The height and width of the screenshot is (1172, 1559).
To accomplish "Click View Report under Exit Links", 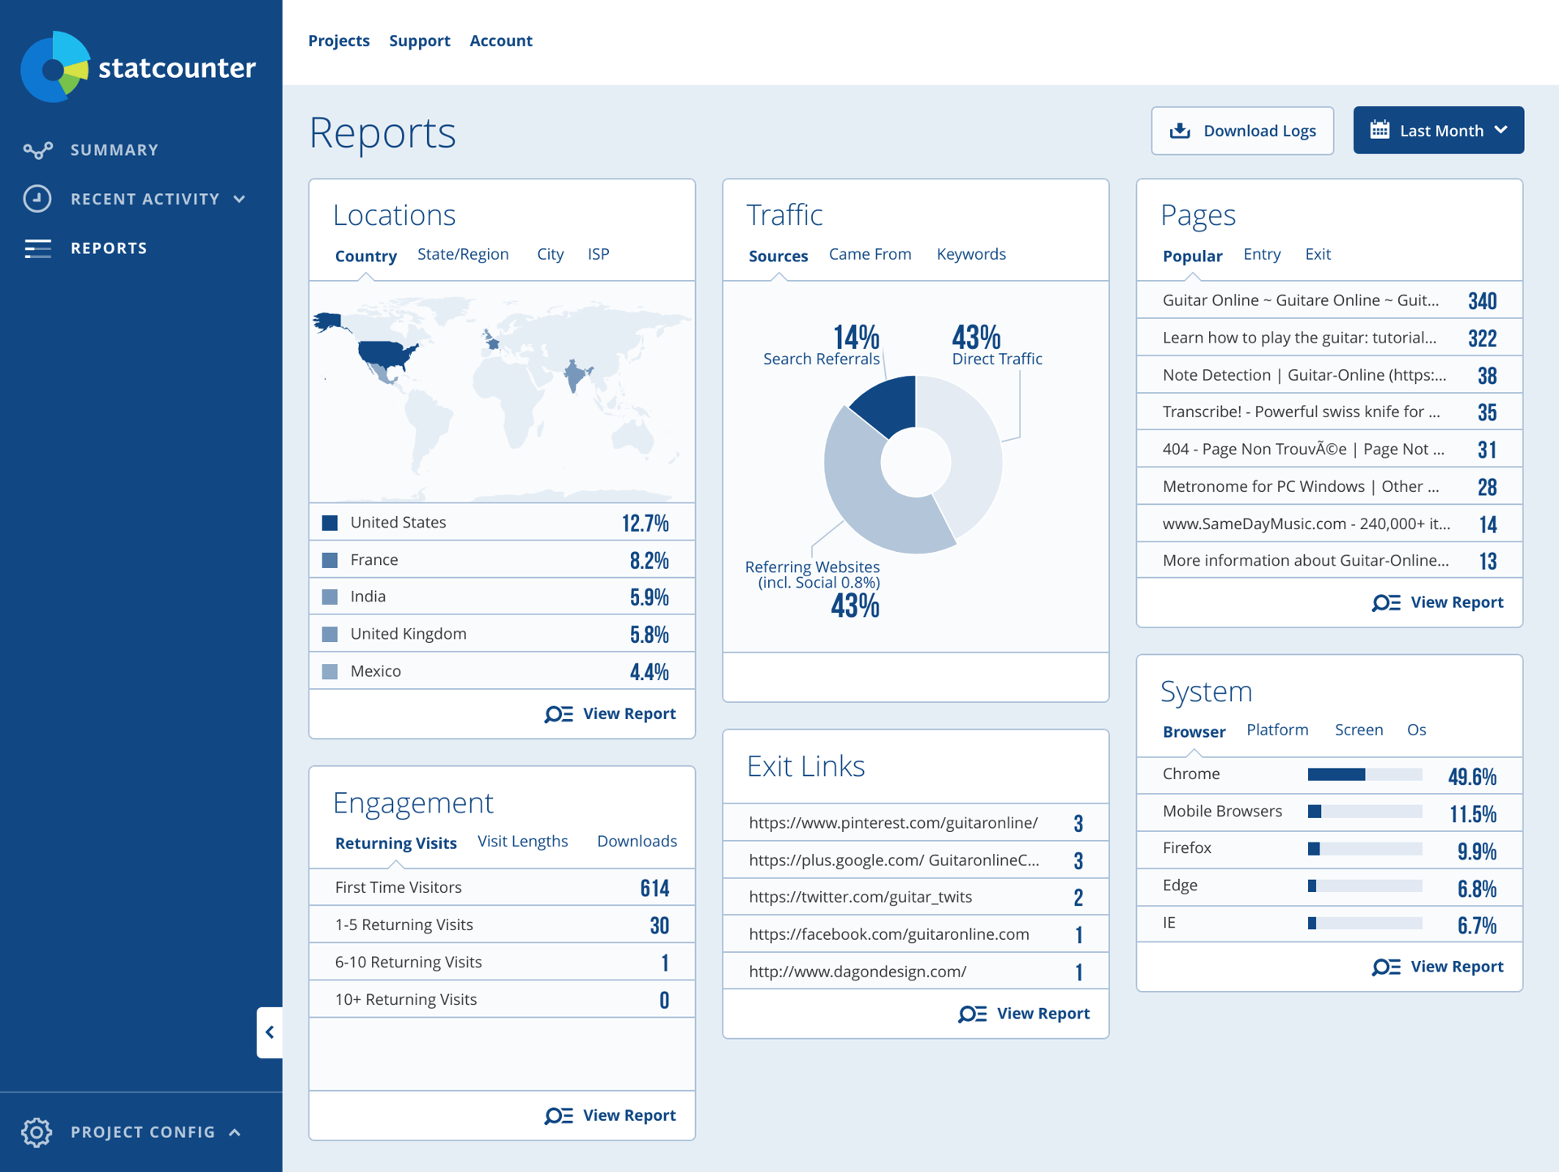I will pyautogui.click(x=1044, y=1013).
